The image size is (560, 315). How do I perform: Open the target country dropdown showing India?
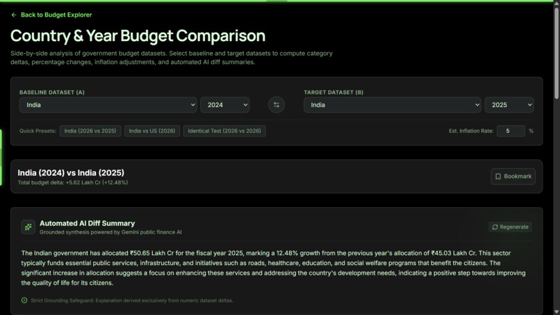(392, 105)
